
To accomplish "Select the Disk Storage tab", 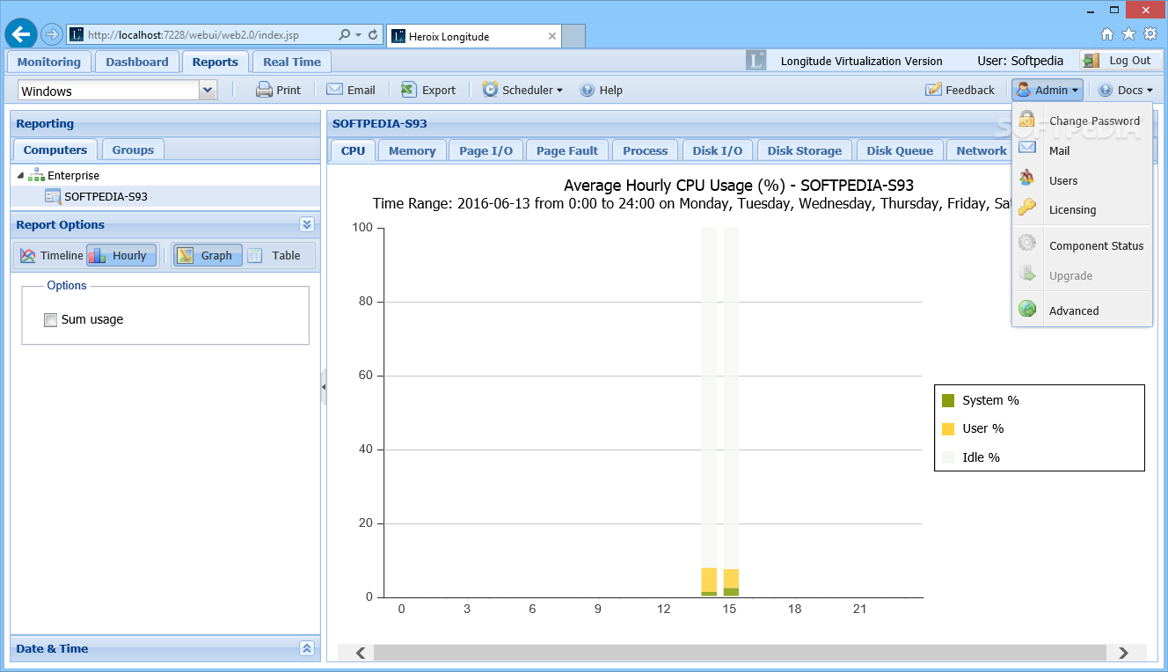I will tap(805, 150).
